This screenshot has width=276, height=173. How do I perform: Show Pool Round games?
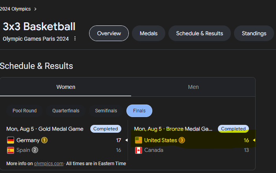pyautogui.click(x=25, y=111)
